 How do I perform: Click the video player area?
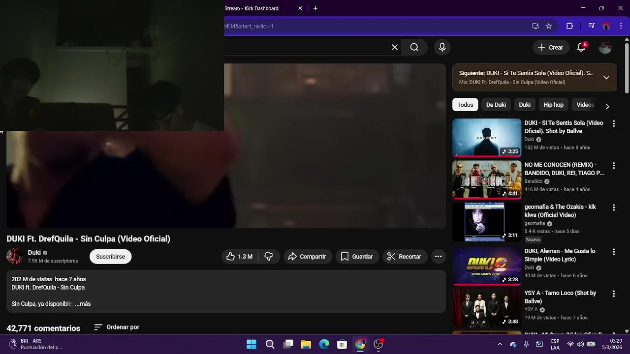pos(226,146)
